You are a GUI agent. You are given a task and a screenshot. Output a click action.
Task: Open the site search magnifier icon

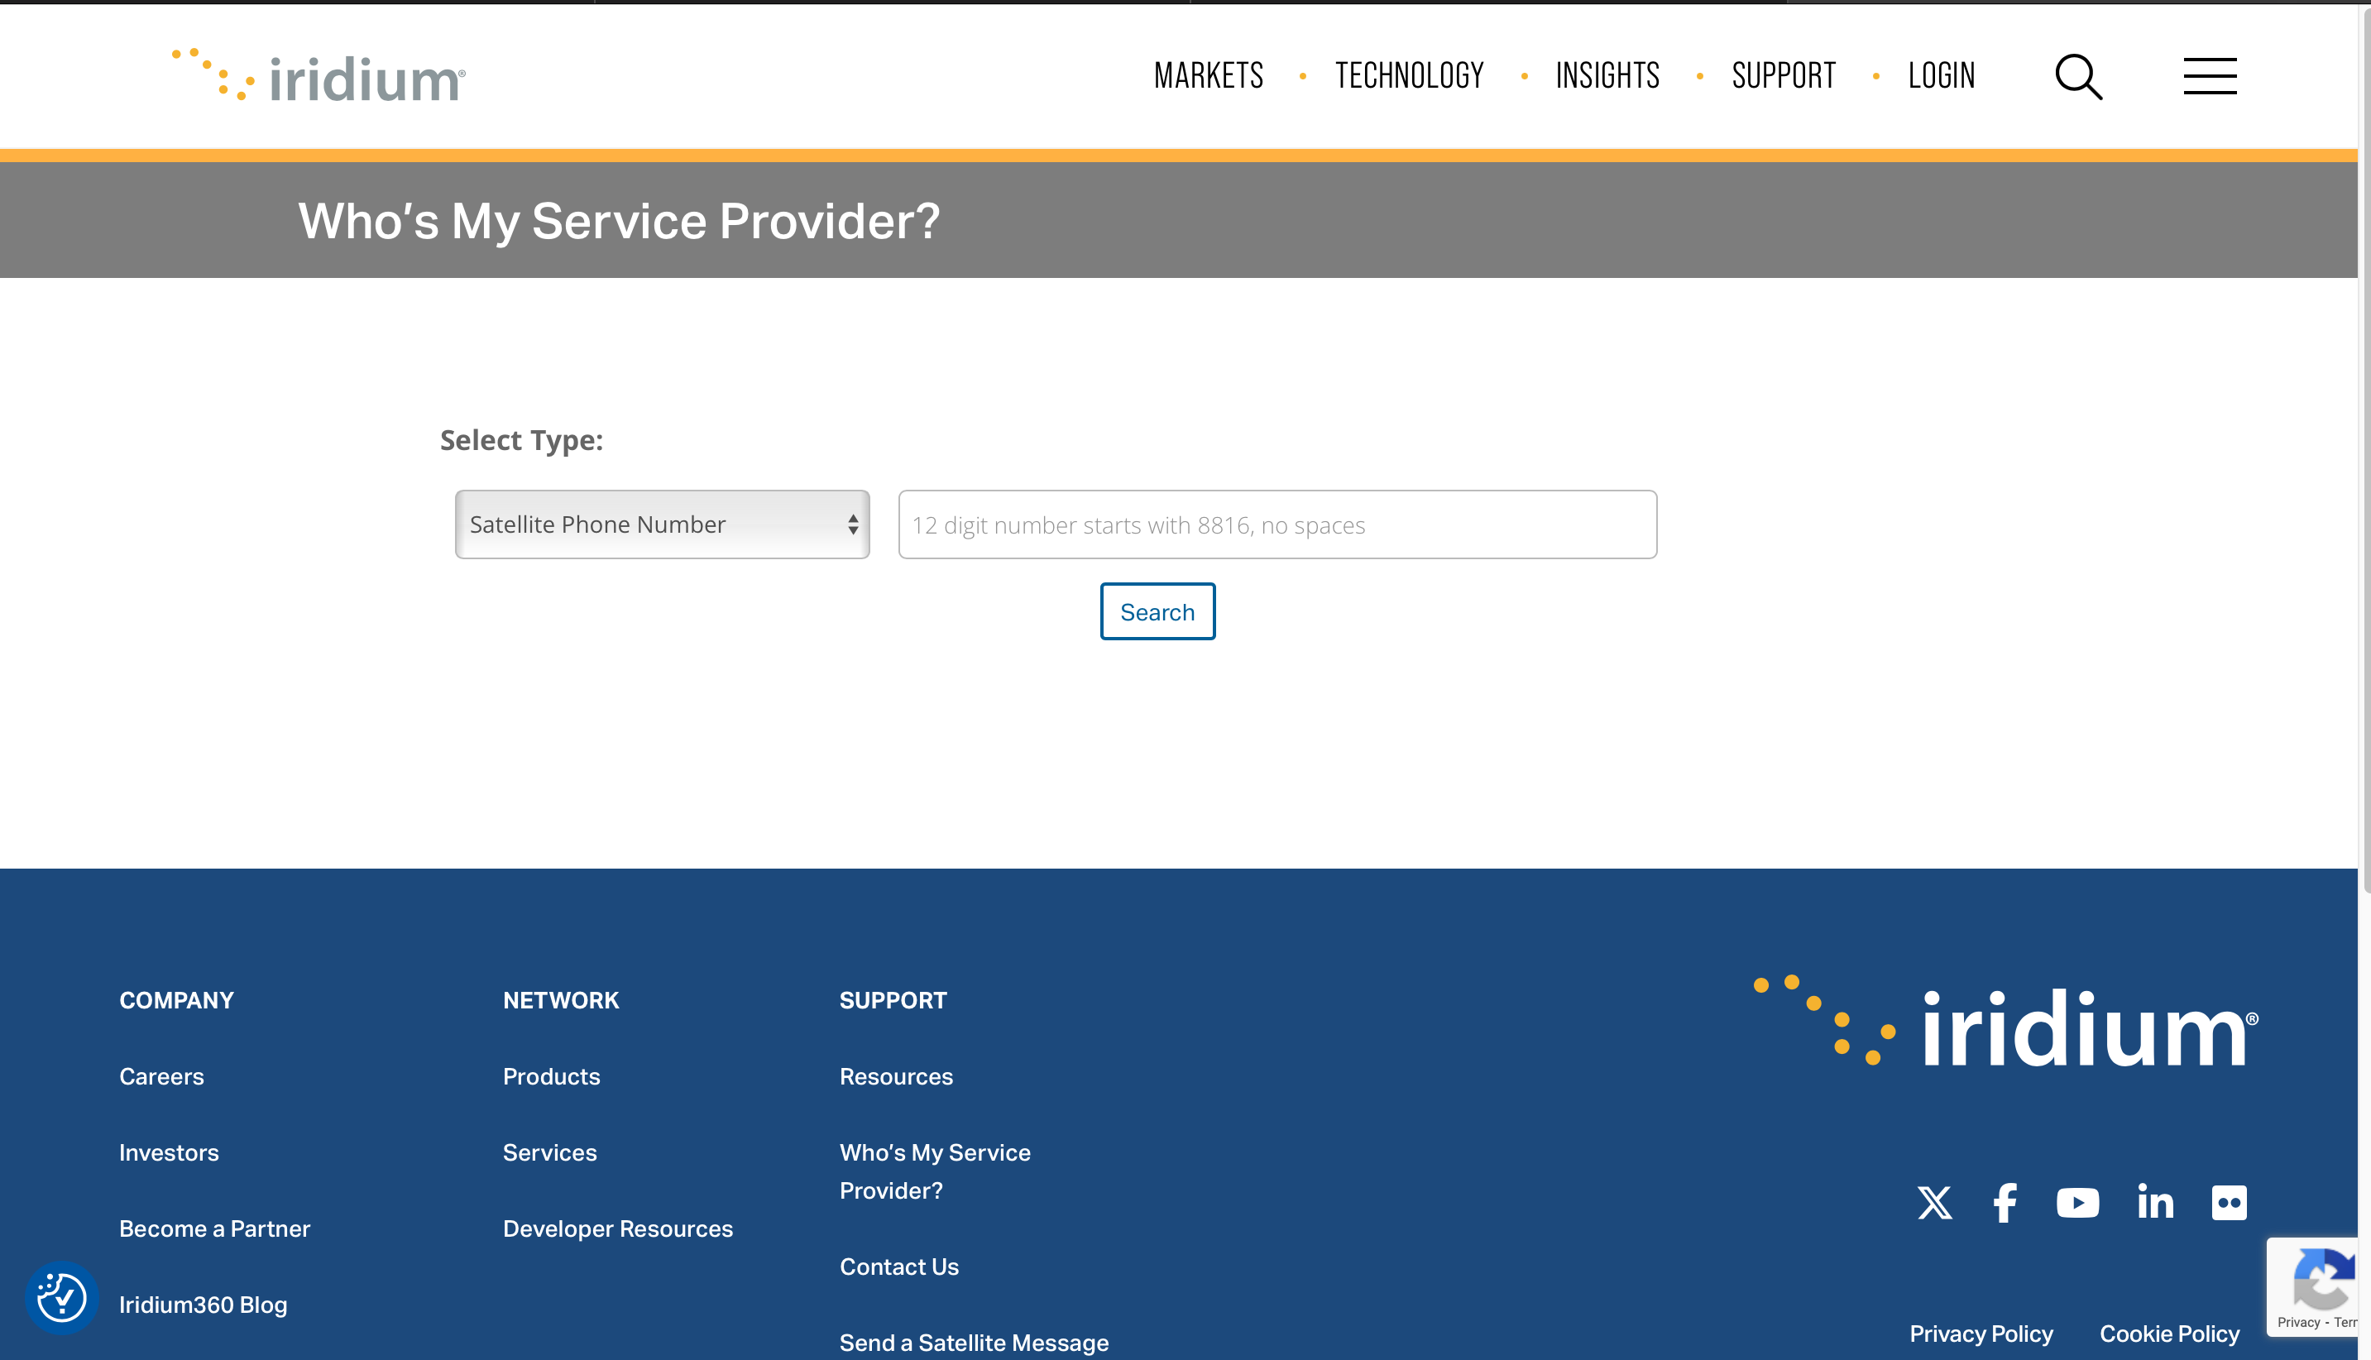(x=2079, y=77)
